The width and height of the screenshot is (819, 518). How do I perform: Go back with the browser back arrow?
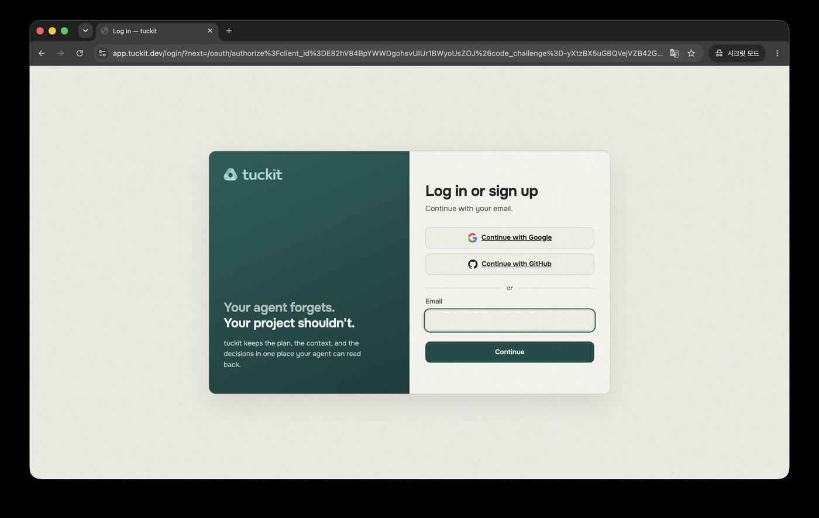pos(42,53)
